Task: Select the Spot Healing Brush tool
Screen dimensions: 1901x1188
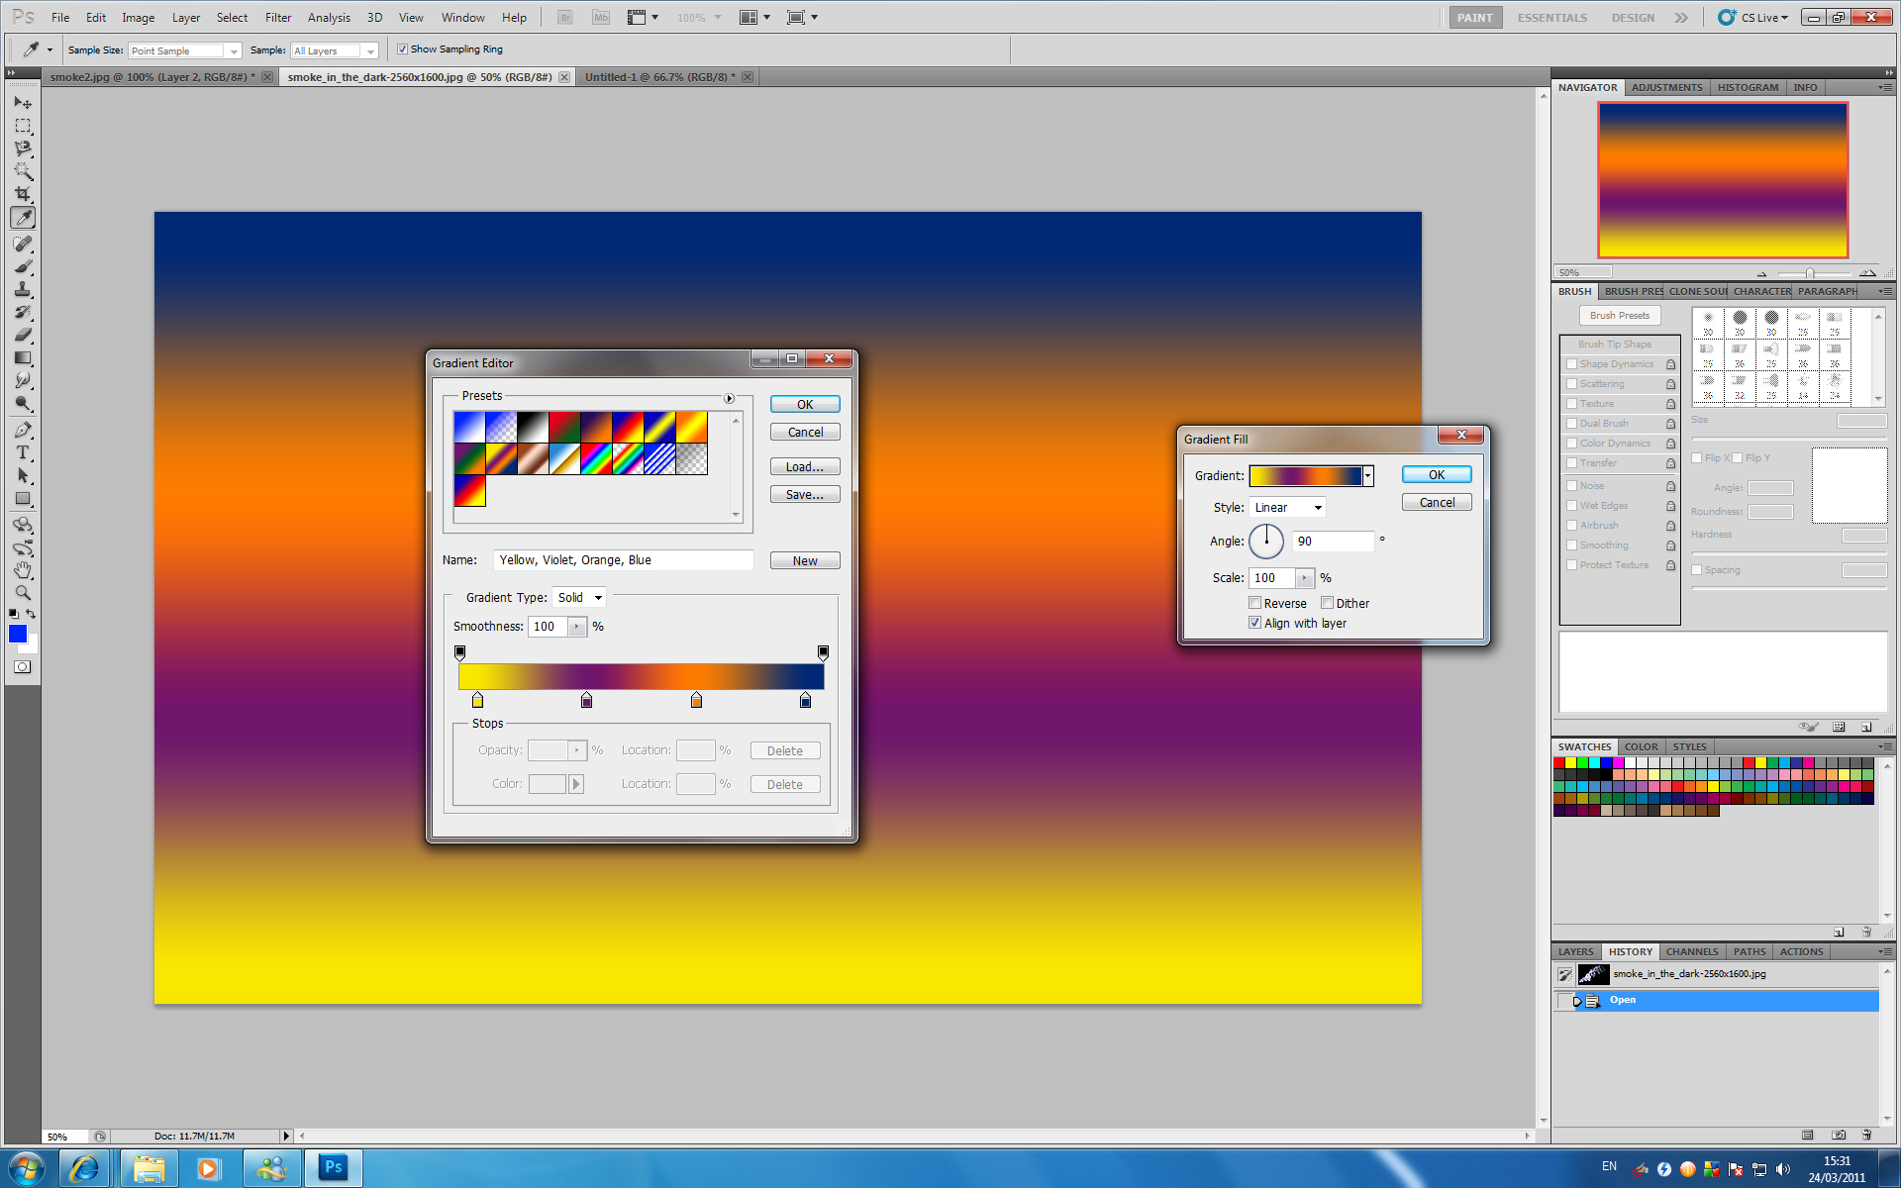Action: click(23, 244)
